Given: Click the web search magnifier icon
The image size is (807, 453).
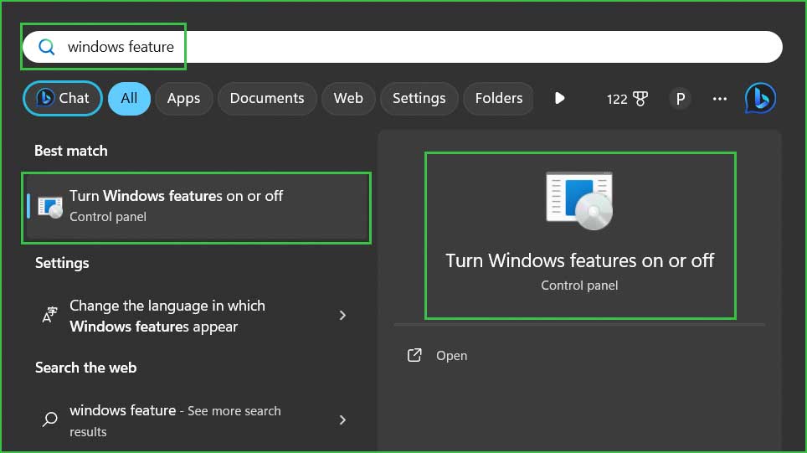Looking at the screenshot, I should pyautogui.click(x=50, y=419).
